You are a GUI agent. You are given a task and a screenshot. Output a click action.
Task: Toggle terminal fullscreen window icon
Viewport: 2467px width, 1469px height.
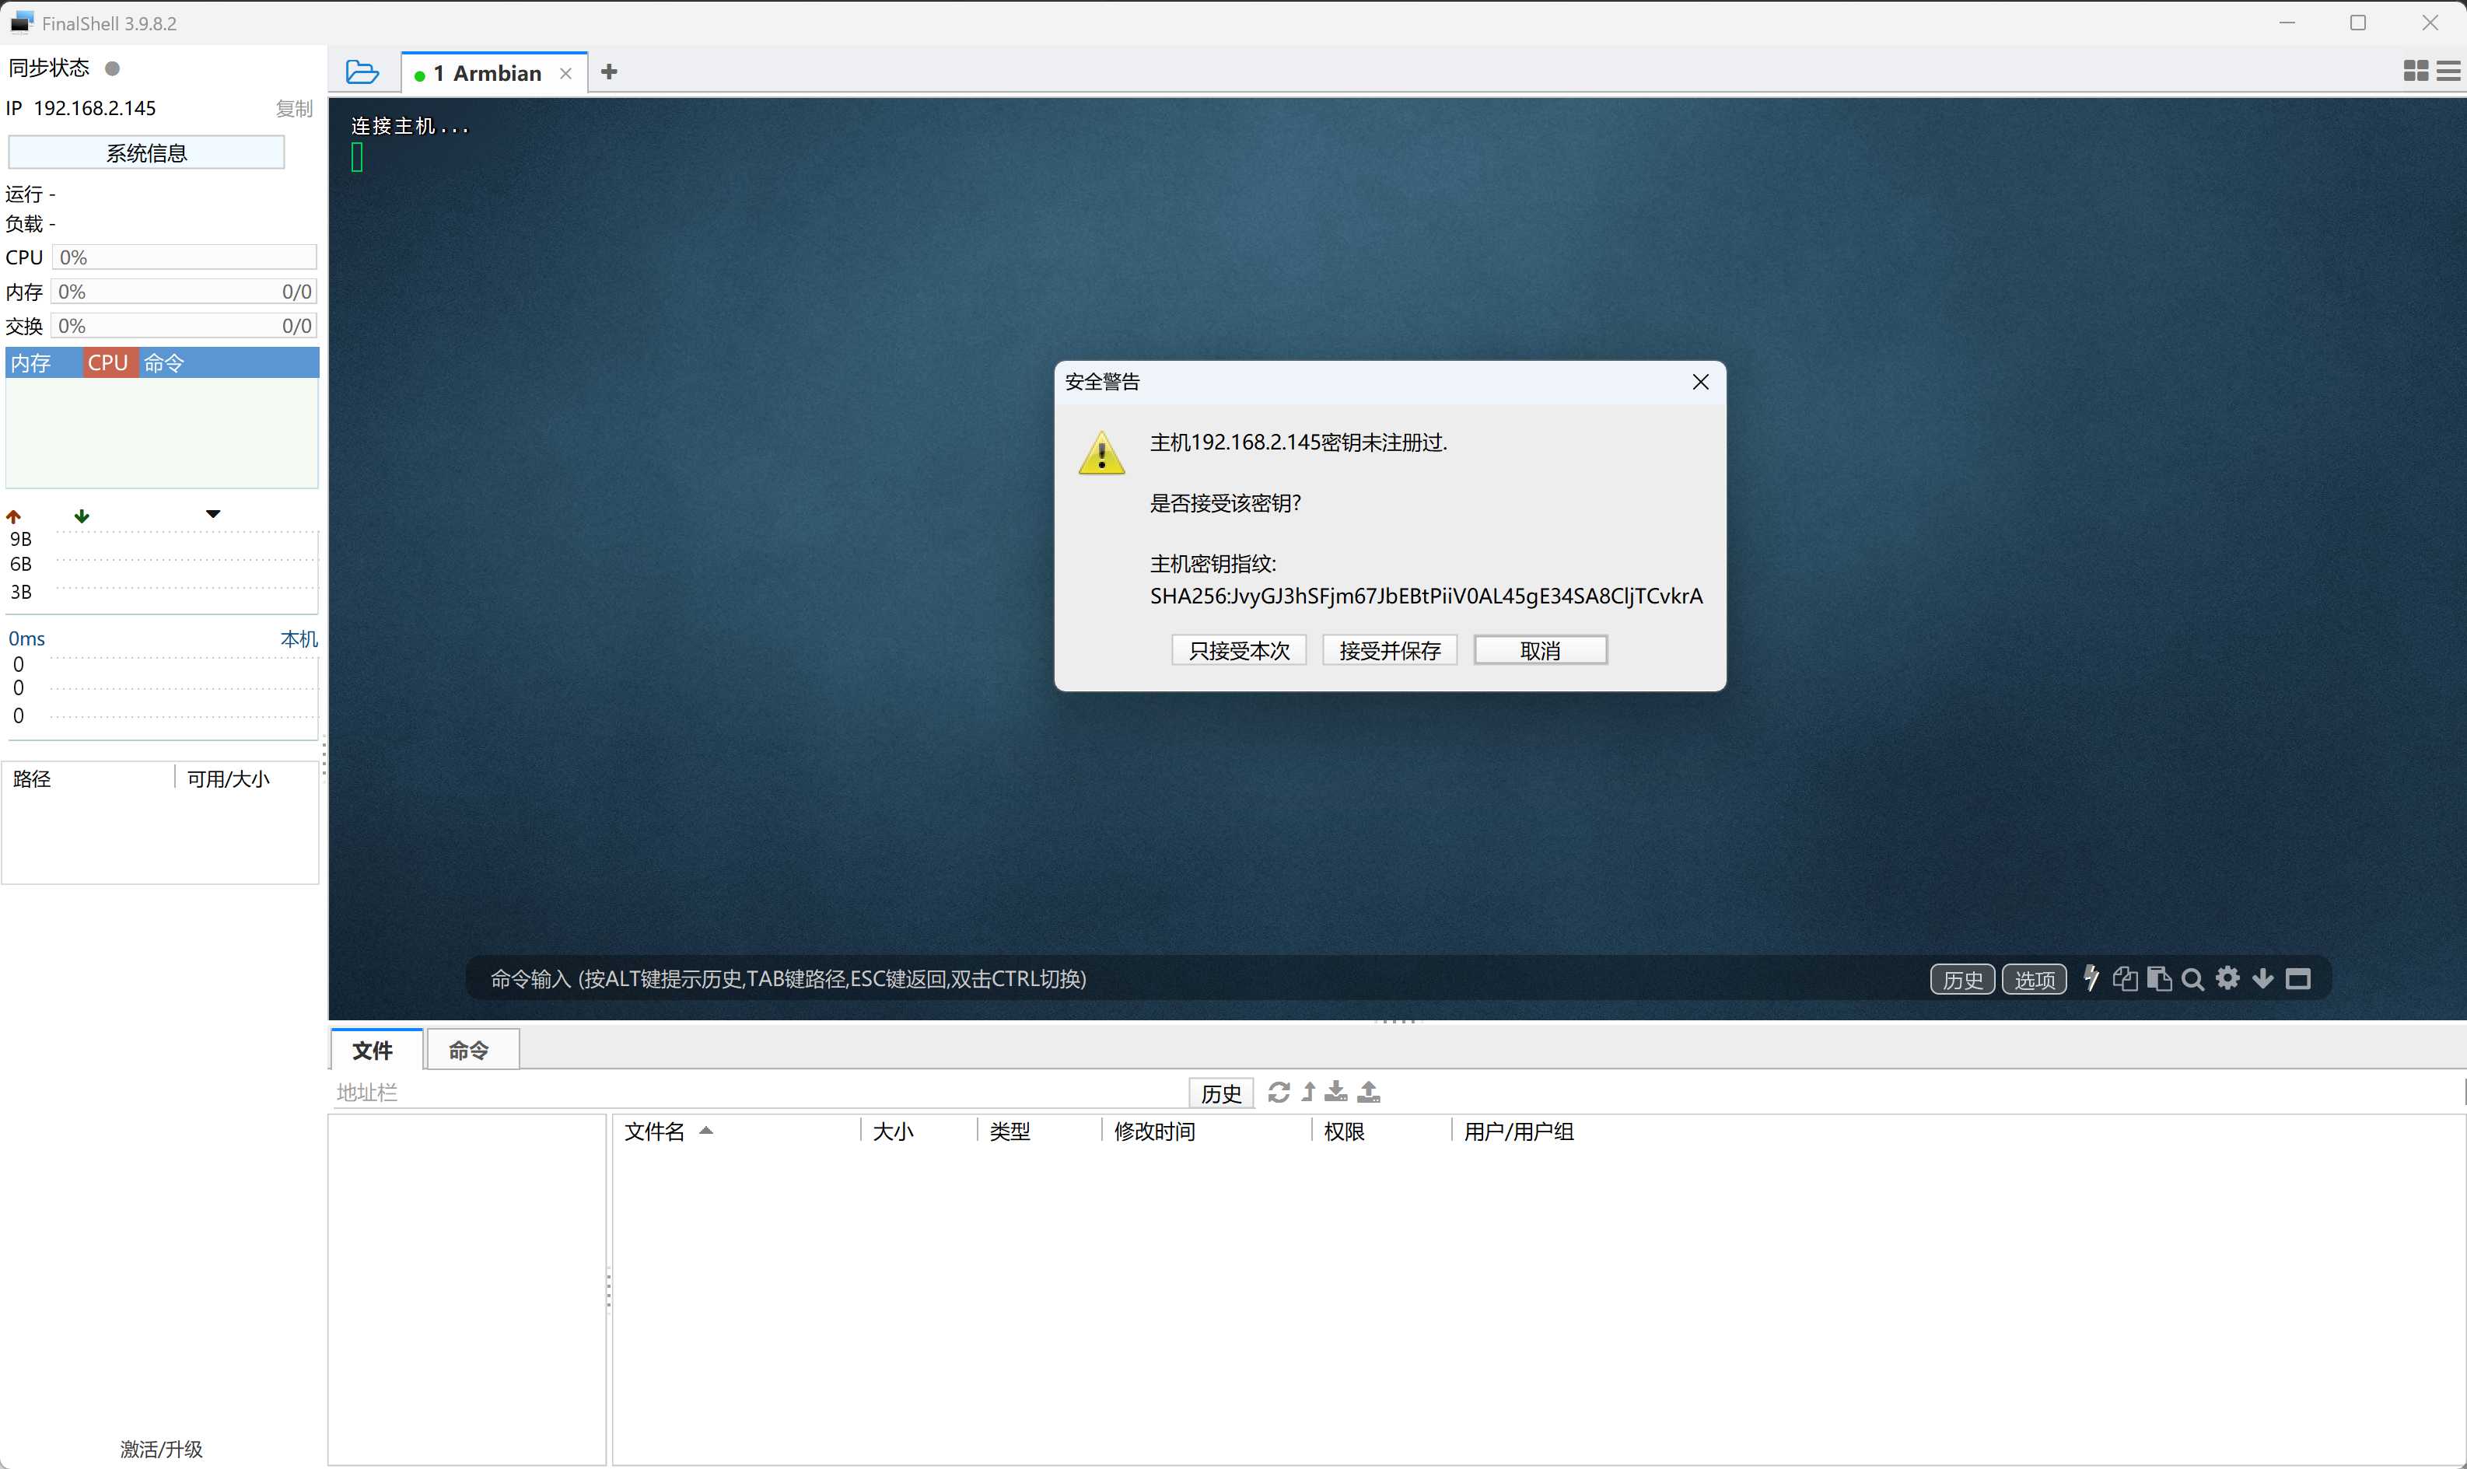pyautogui.click(x=2297, y=978)
